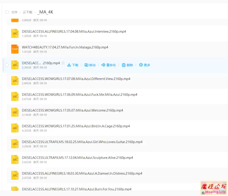
Task: Toggle the select-all checkbox beside 文件
Action: (x=7, y=12)
